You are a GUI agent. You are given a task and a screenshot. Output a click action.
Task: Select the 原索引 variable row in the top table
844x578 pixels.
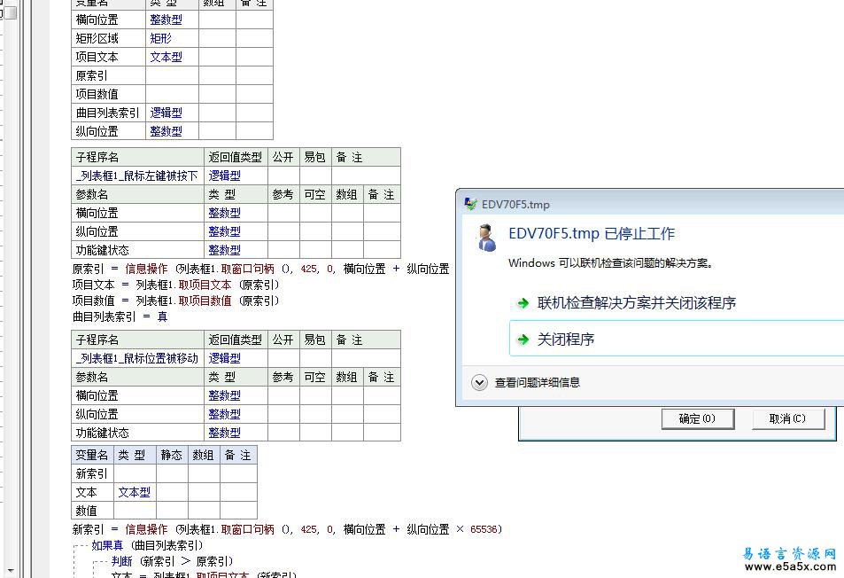[172, 75]
